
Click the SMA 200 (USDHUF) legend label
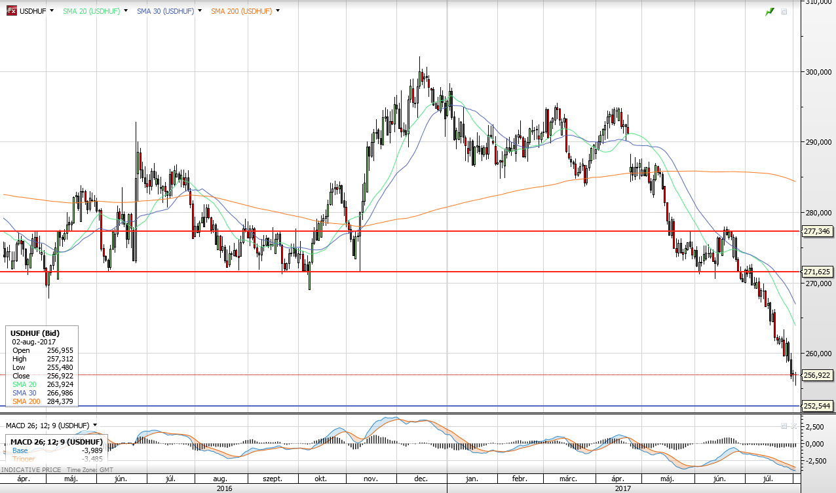242,11
